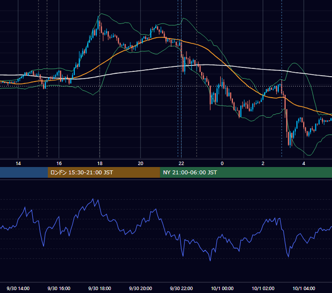Click the 14 label on the upper time axis
Screen dimensions: 332x293
(x=18, y=164)
